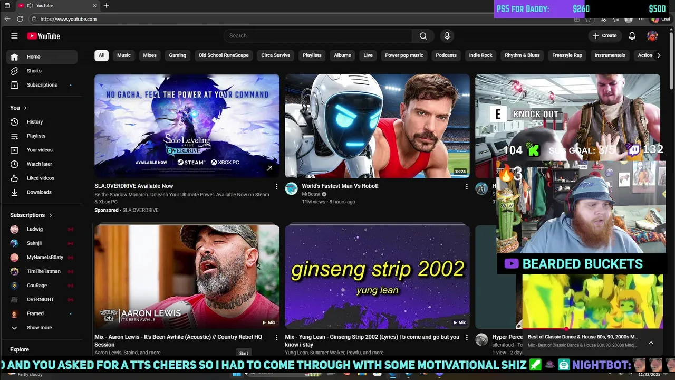Click the MrBeast channel avatar
Viewport: 675px width, 380px height.
(291, 188)
